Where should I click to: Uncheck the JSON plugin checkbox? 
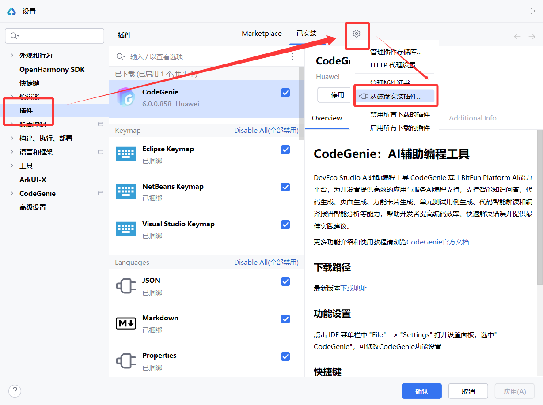click(285, 281)
